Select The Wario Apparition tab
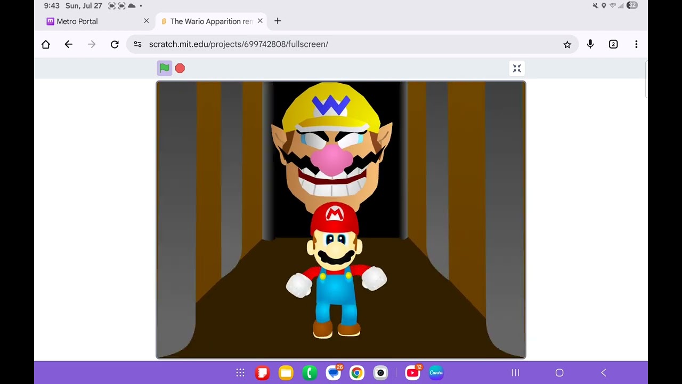 click(x=211, y=21)
